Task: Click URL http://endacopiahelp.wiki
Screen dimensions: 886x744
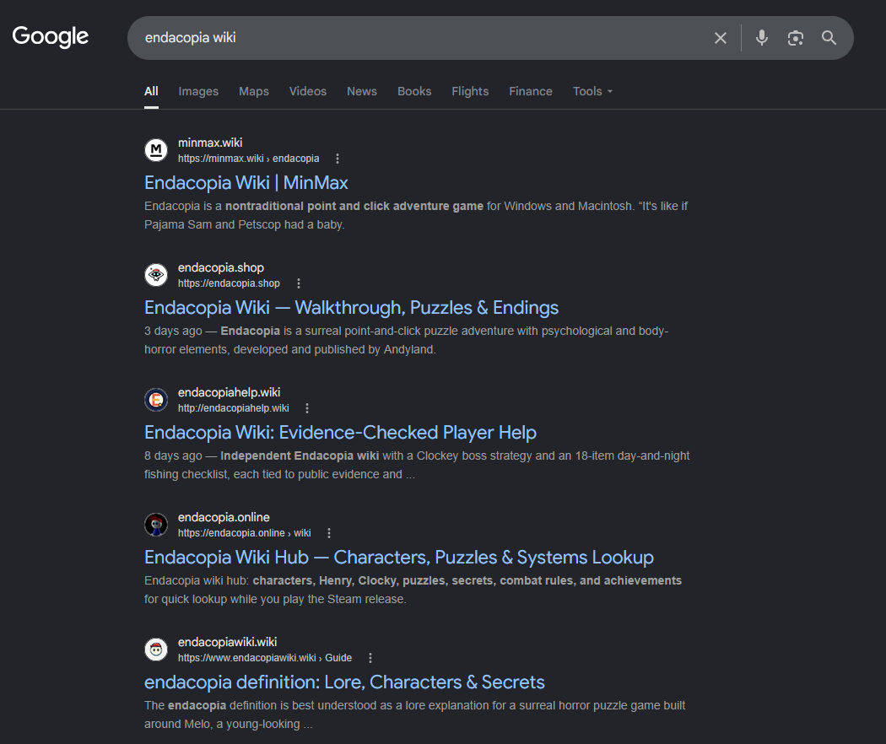Action: coord(234,408)
